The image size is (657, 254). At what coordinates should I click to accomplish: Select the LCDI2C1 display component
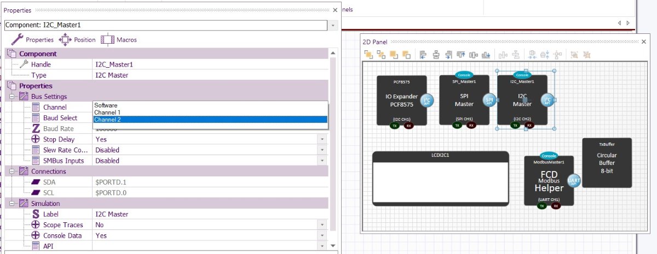point(441,179)
